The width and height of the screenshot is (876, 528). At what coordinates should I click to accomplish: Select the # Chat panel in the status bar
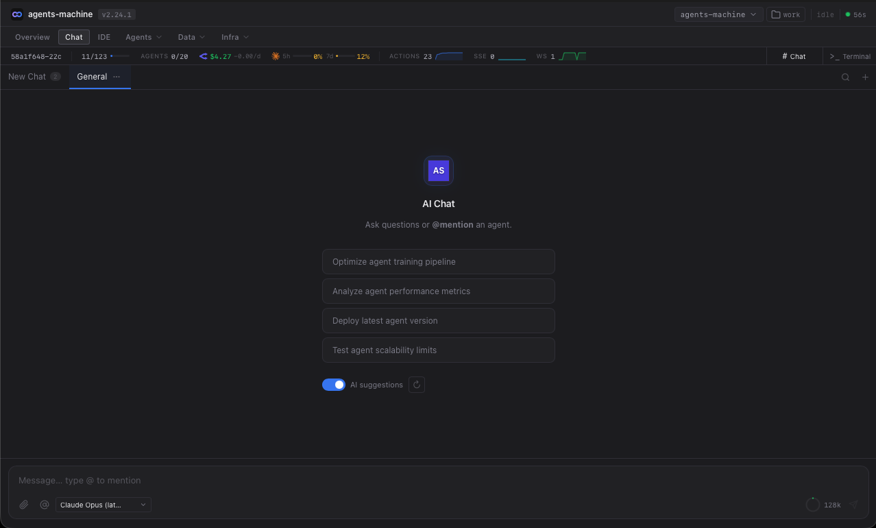tap(794, 56)
